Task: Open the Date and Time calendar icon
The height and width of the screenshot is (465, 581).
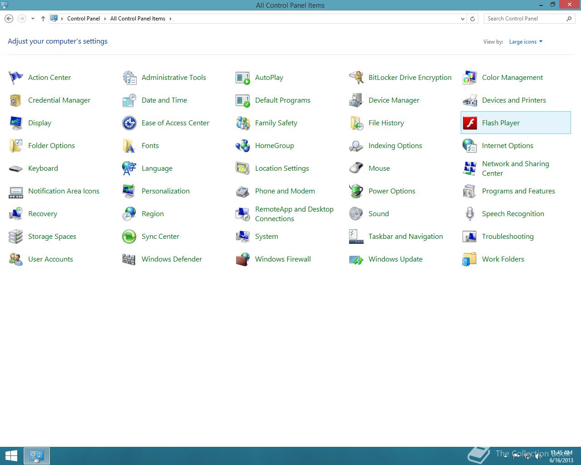Action: [129, 100]
